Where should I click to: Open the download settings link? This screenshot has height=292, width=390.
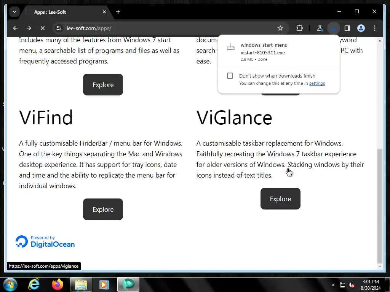pyautogui.click(x=317, y=83)
